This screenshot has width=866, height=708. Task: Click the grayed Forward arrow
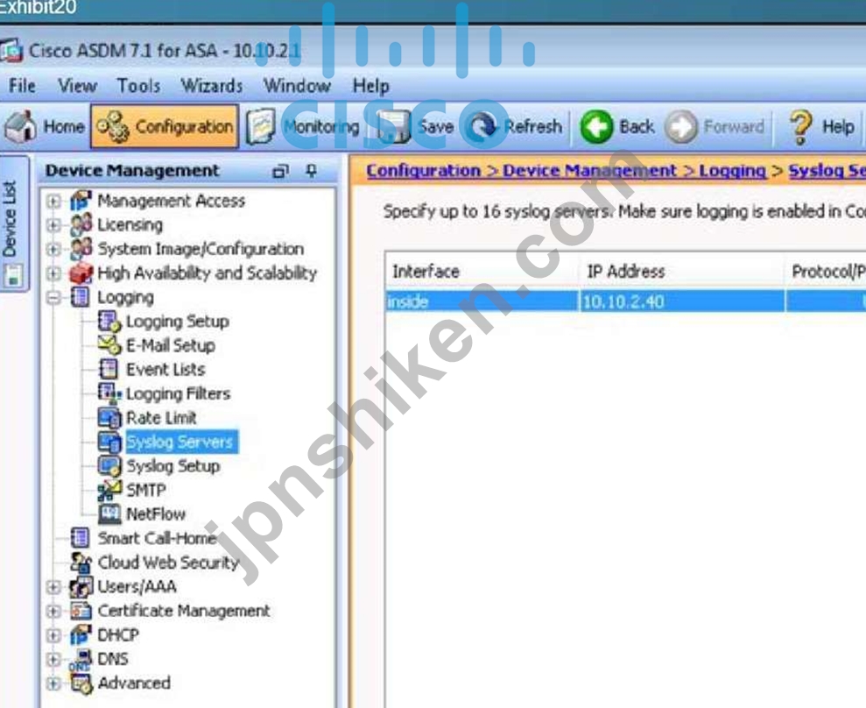coord(681,126)
